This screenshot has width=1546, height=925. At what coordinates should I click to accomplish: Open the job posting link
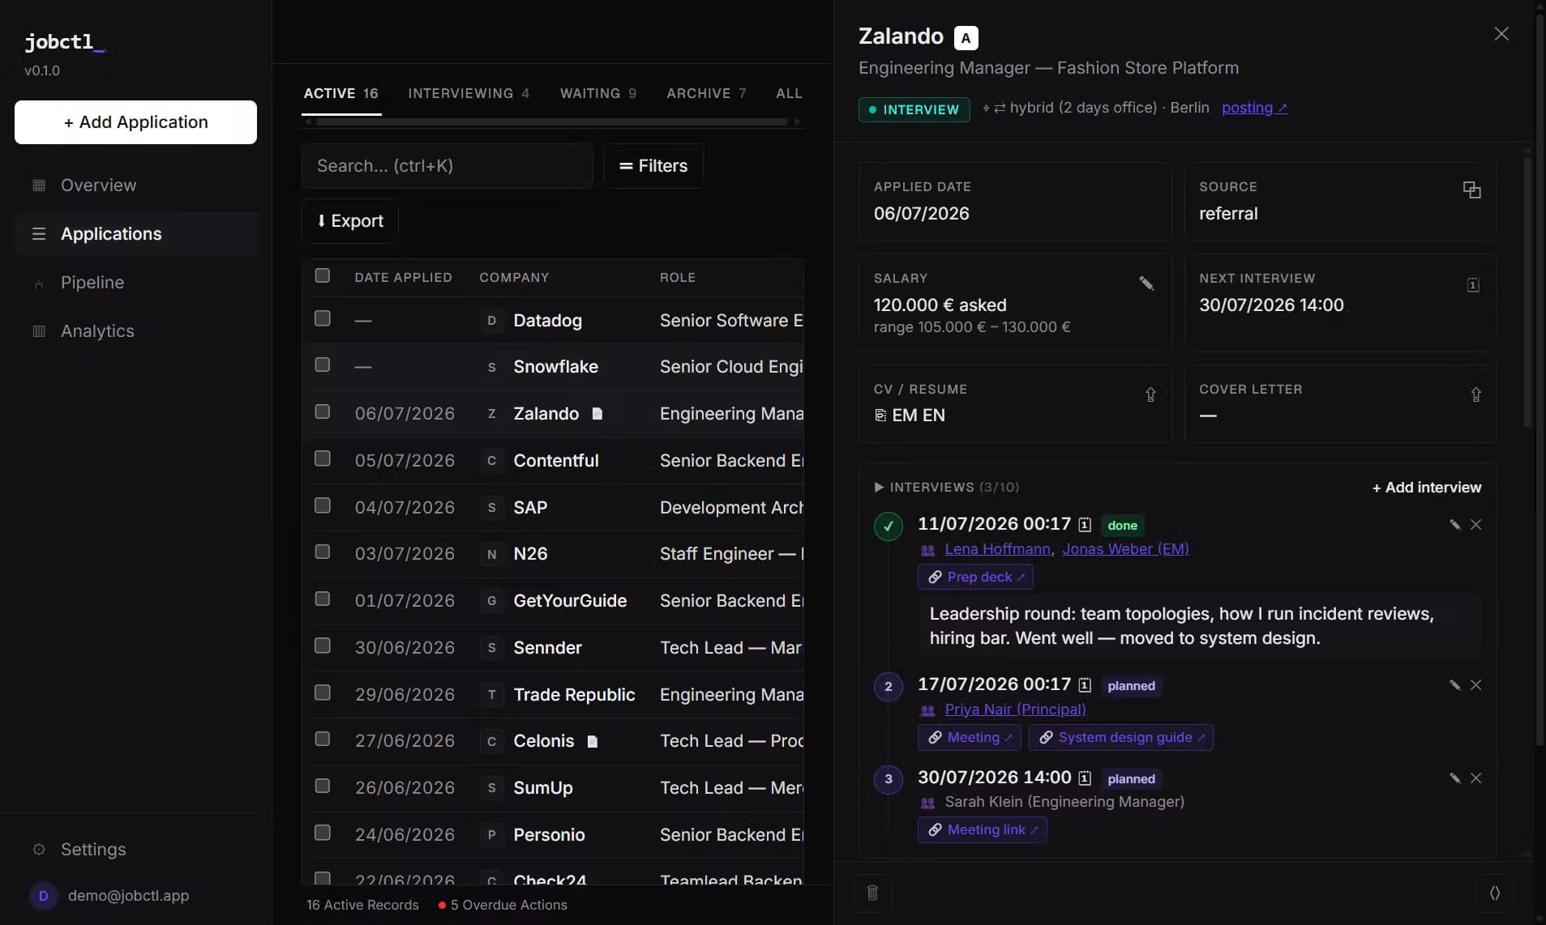[x=1254, y=108]
